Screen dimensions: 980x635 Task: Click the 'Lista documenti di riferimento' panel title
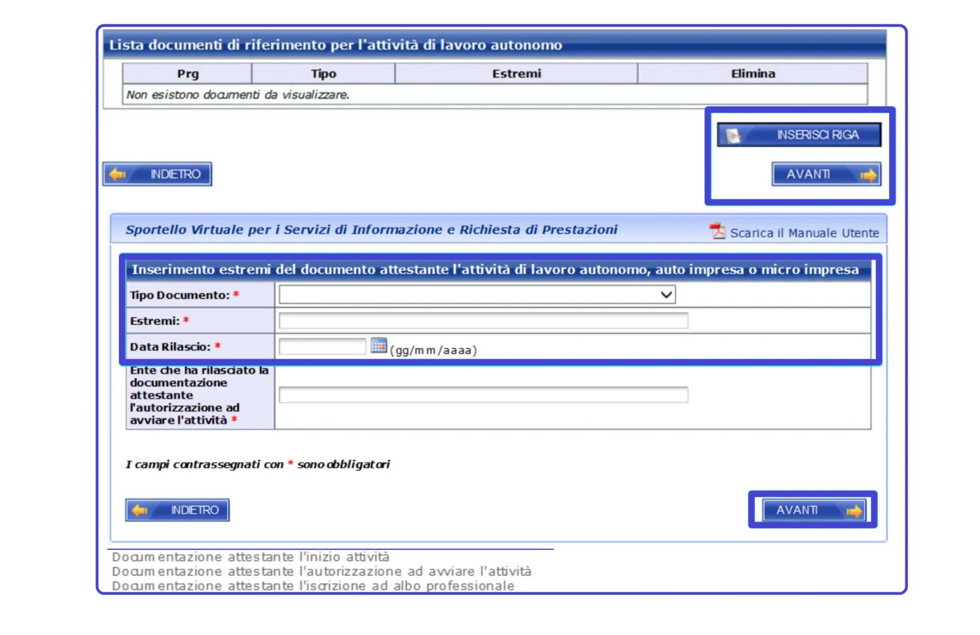tap(335, 45)
